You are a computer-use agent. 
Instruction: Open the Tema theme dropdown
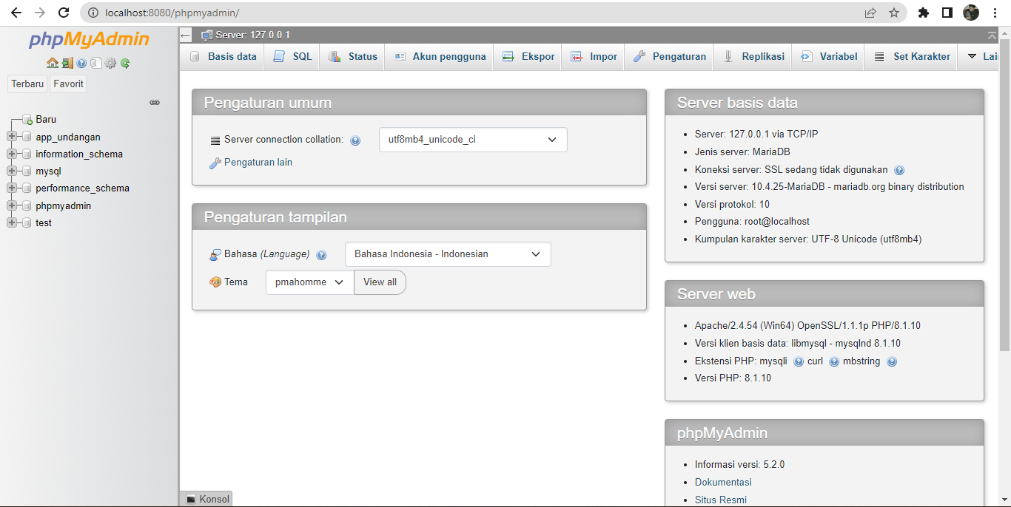(309, 282)
